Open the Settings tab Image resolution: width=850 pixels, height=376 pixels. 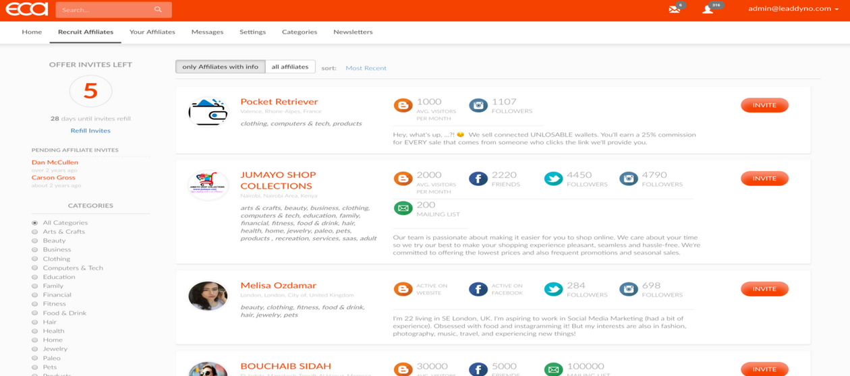pos(252,32)
